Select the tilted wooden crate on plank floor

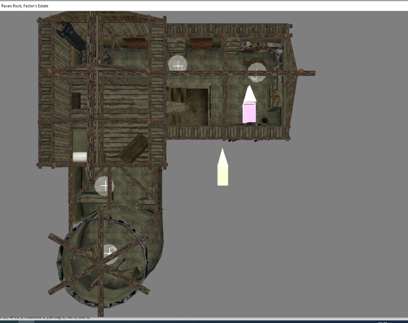(x=133, y=148)
